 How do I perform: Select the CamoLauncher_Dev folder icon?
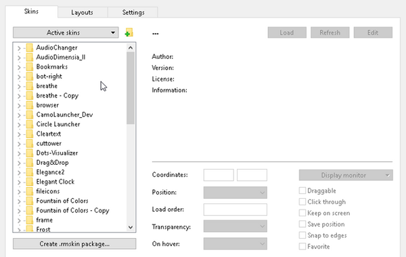coord(30,115)
